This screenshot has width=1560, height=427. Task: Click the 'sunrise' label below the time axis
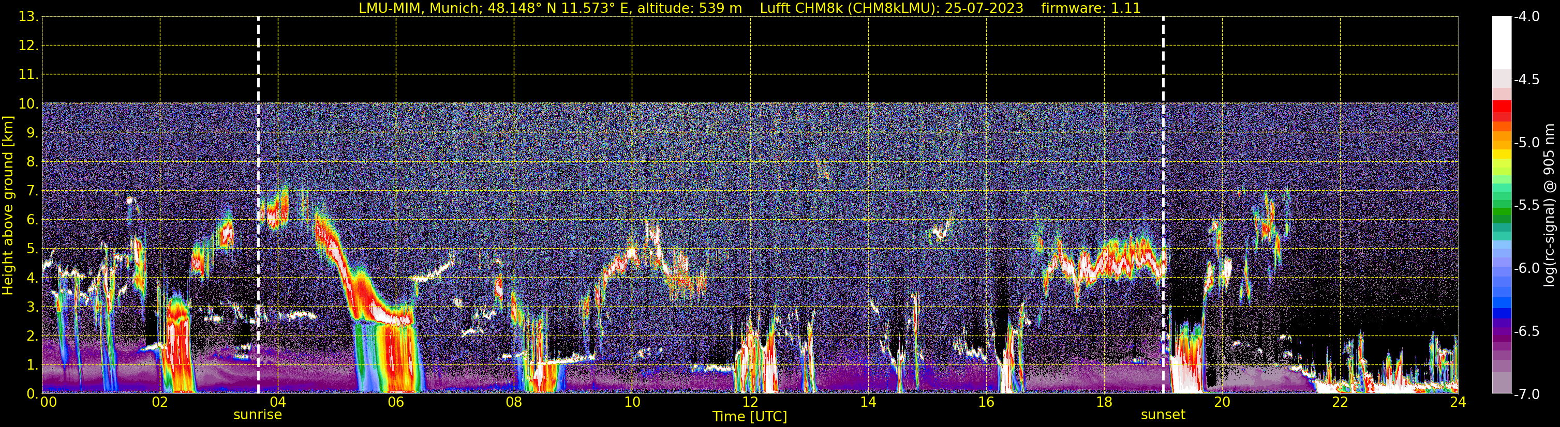click(258, 415)
